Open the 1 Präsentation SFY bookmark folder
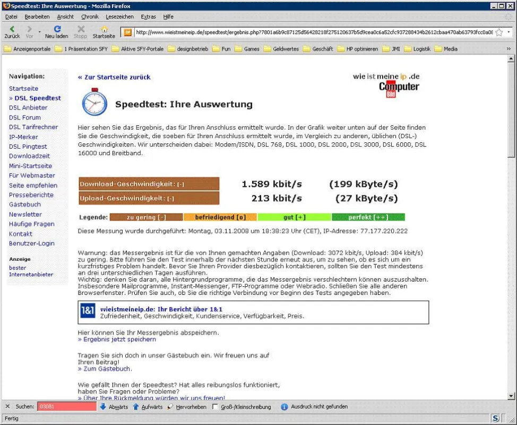The height and width of the screenshot is (425, 517). [x=81, y=49]
